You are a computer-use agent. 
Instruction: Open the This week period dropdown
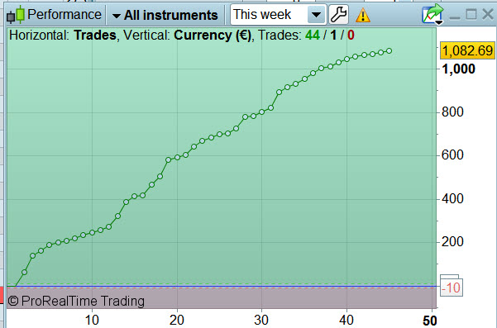pos(279,15)
